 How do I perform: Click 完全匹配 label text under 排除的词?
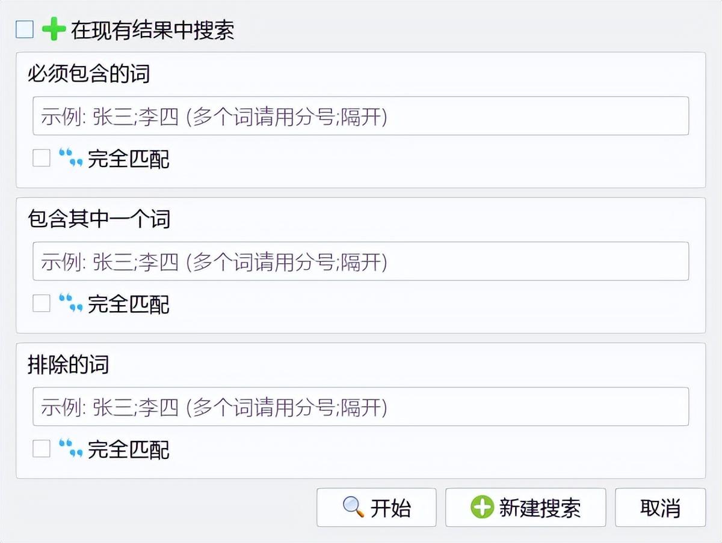pyautogui.click(x=129, y=449)
